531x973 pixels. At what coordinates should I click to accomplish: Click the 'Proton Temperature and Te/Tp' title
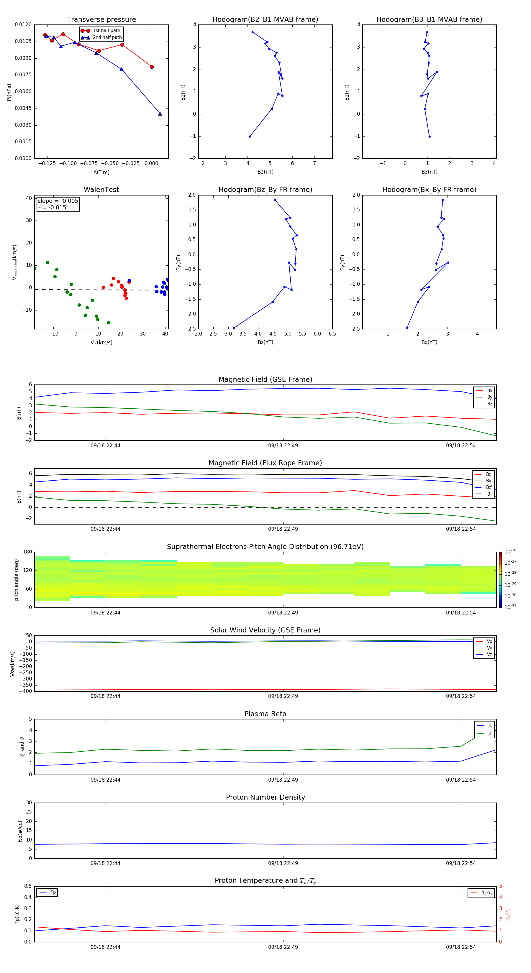[265, 881]
